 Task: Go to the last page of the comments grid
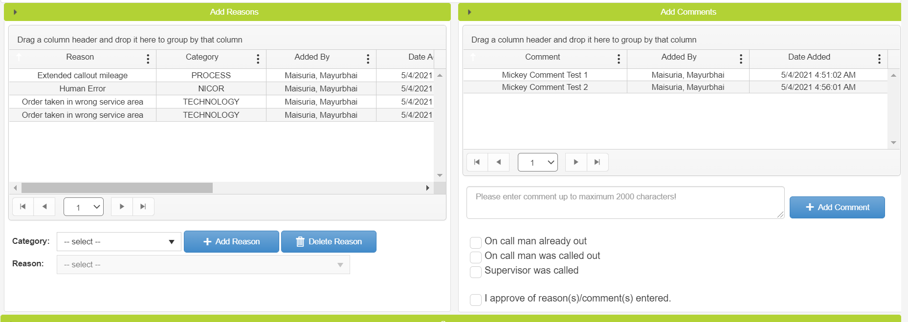(597, 162)
